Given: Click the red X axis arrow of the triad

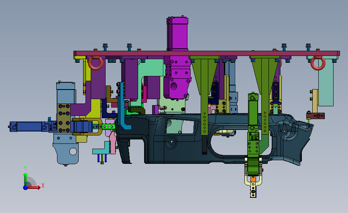Looking at the screenshot, I should (34, 187).
